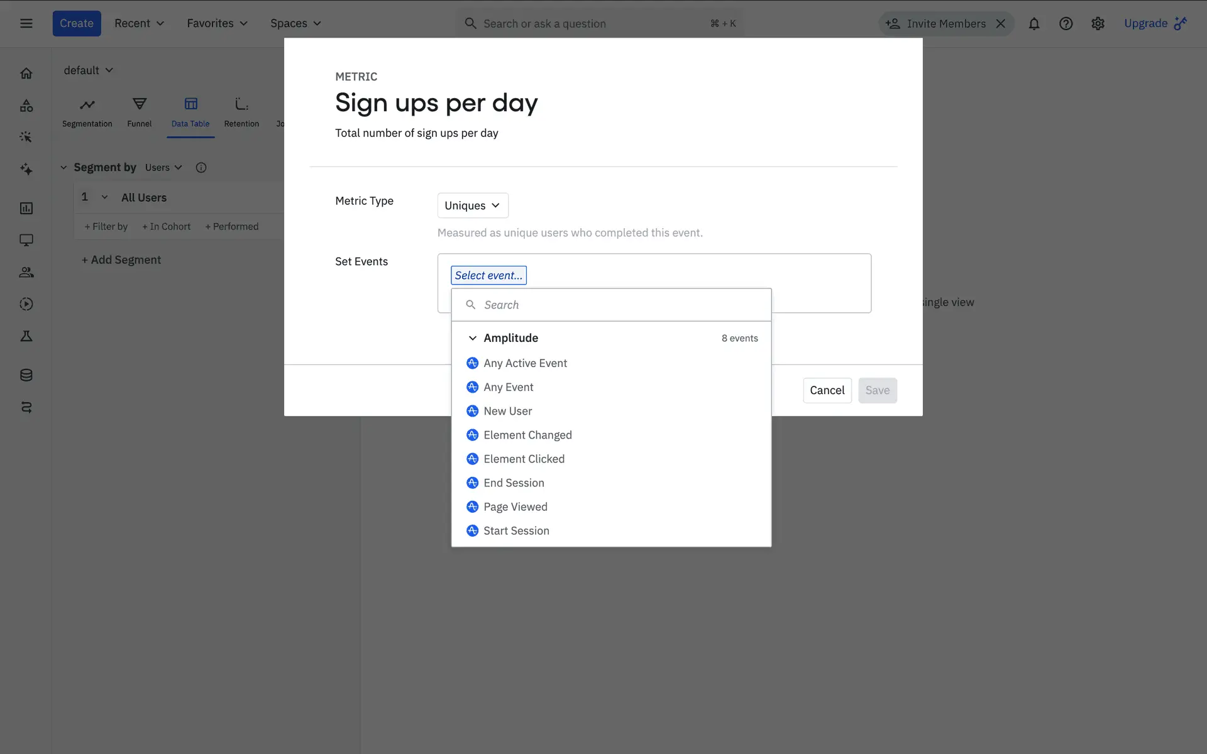This screenshot has height=754, width=1207.
Task: Open Experiment flask icon in the sidebar
Action: coord(26,336)
